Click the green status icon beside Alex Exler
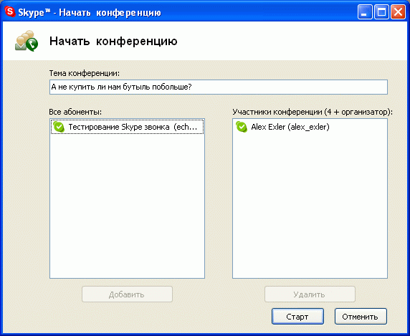The width and height of the screenshot is (410, 336). coord(241,127)
